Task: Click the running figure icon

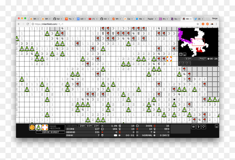Action: click(199, 127)
